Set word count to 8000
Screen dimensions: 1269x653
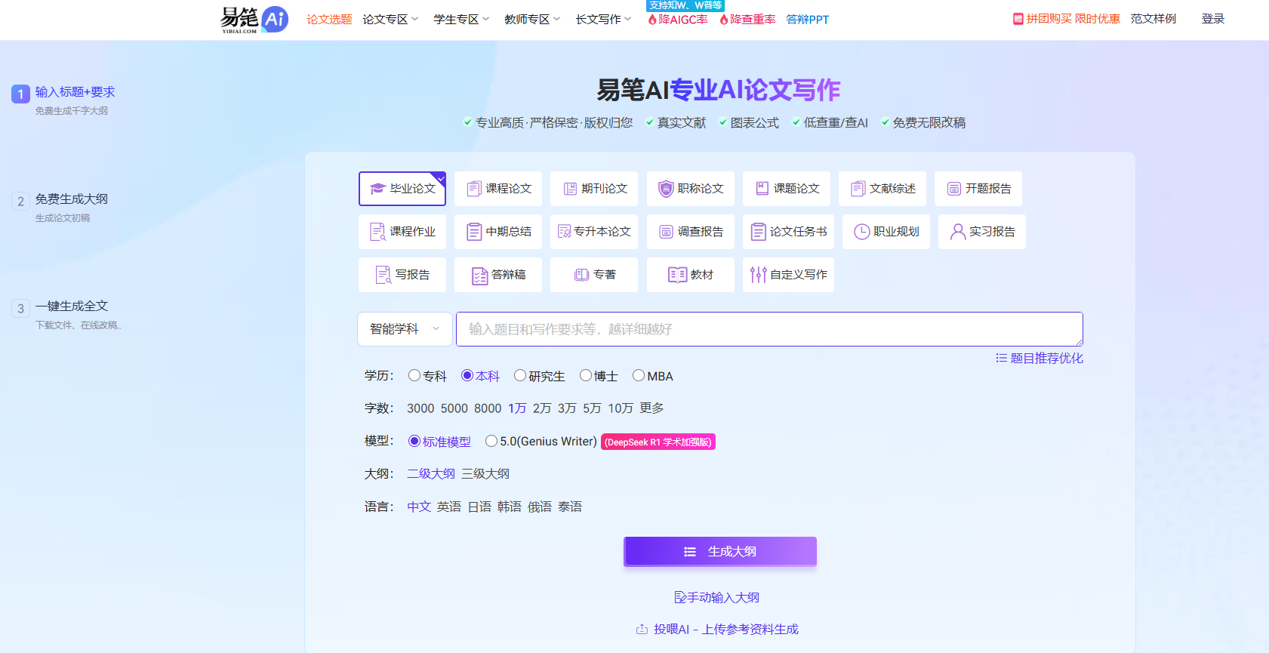[488, 408]
